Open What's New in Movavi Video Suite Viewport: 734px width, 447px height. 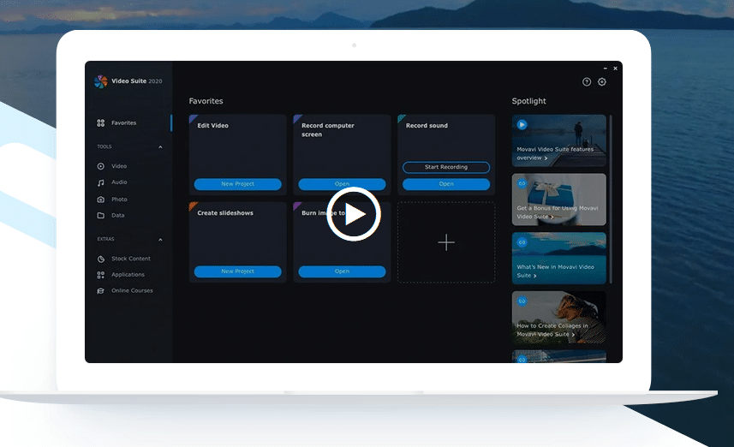(x=559, y=259)
